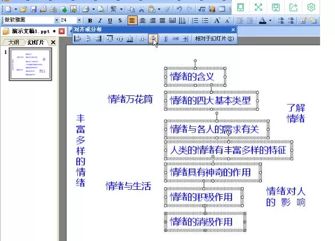Viewport: 335px width, 241px height.
Task: Align objects to bottom in the align panel
Action: (130, 38)
